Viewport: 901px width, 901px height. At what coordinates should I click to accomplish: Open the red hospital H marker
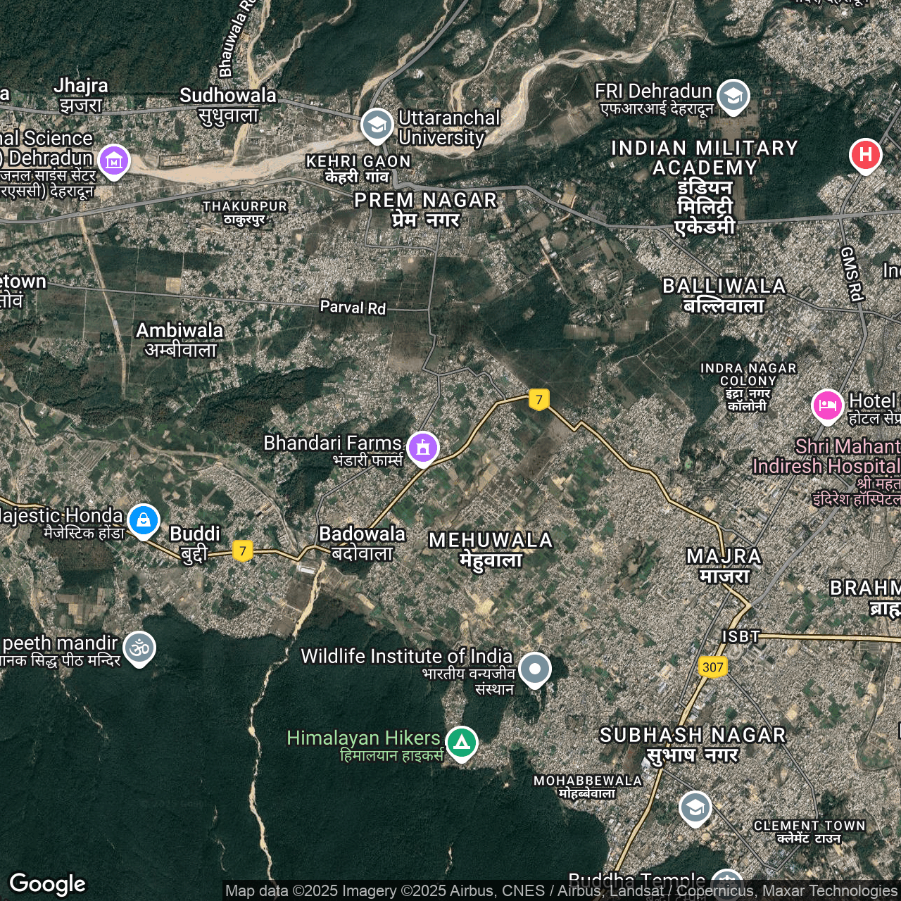tap(865, 155)
